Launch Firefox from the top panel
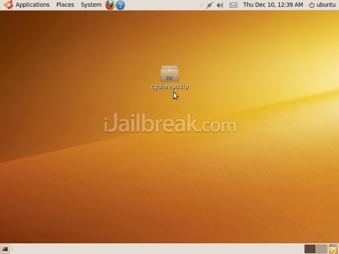This screenshot has height=254, width=339. 110,5
